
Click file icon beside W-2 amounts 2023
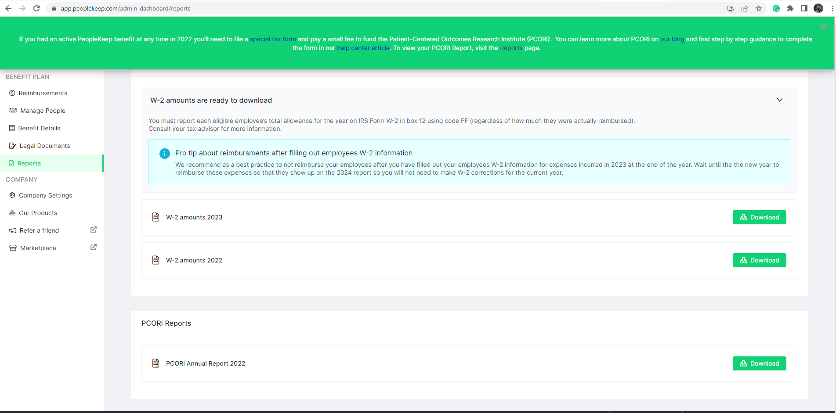156,217
